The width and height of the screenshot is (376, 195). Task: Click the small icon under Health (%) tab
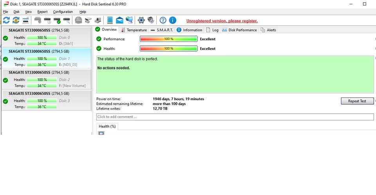click(x=101, y=133)
